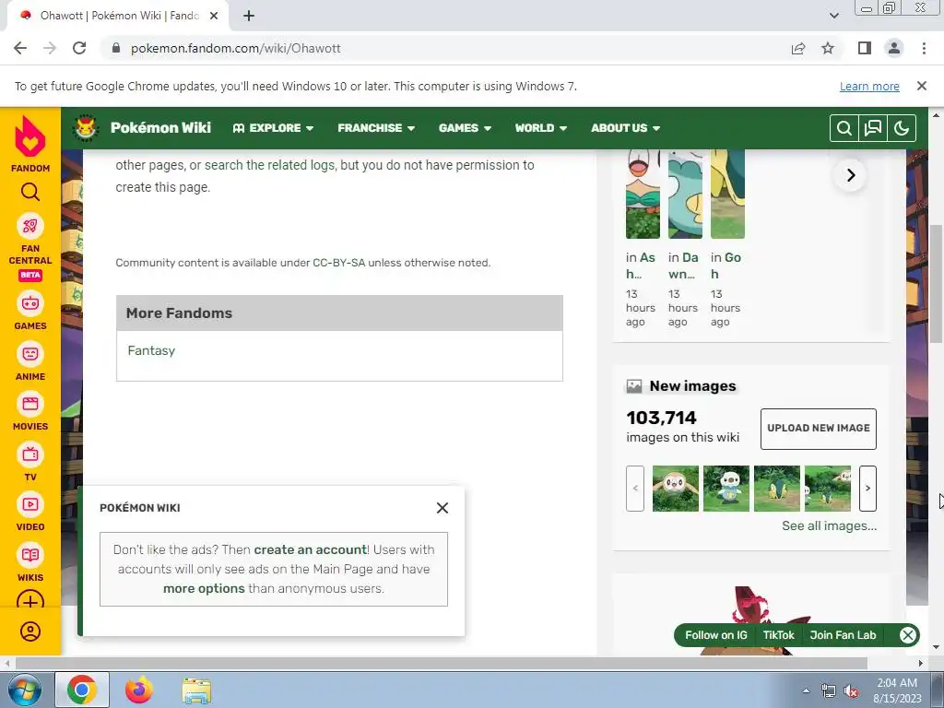The image size is (944, 708).
Task: Click the create an account link
Action: (x=310, y=549)
